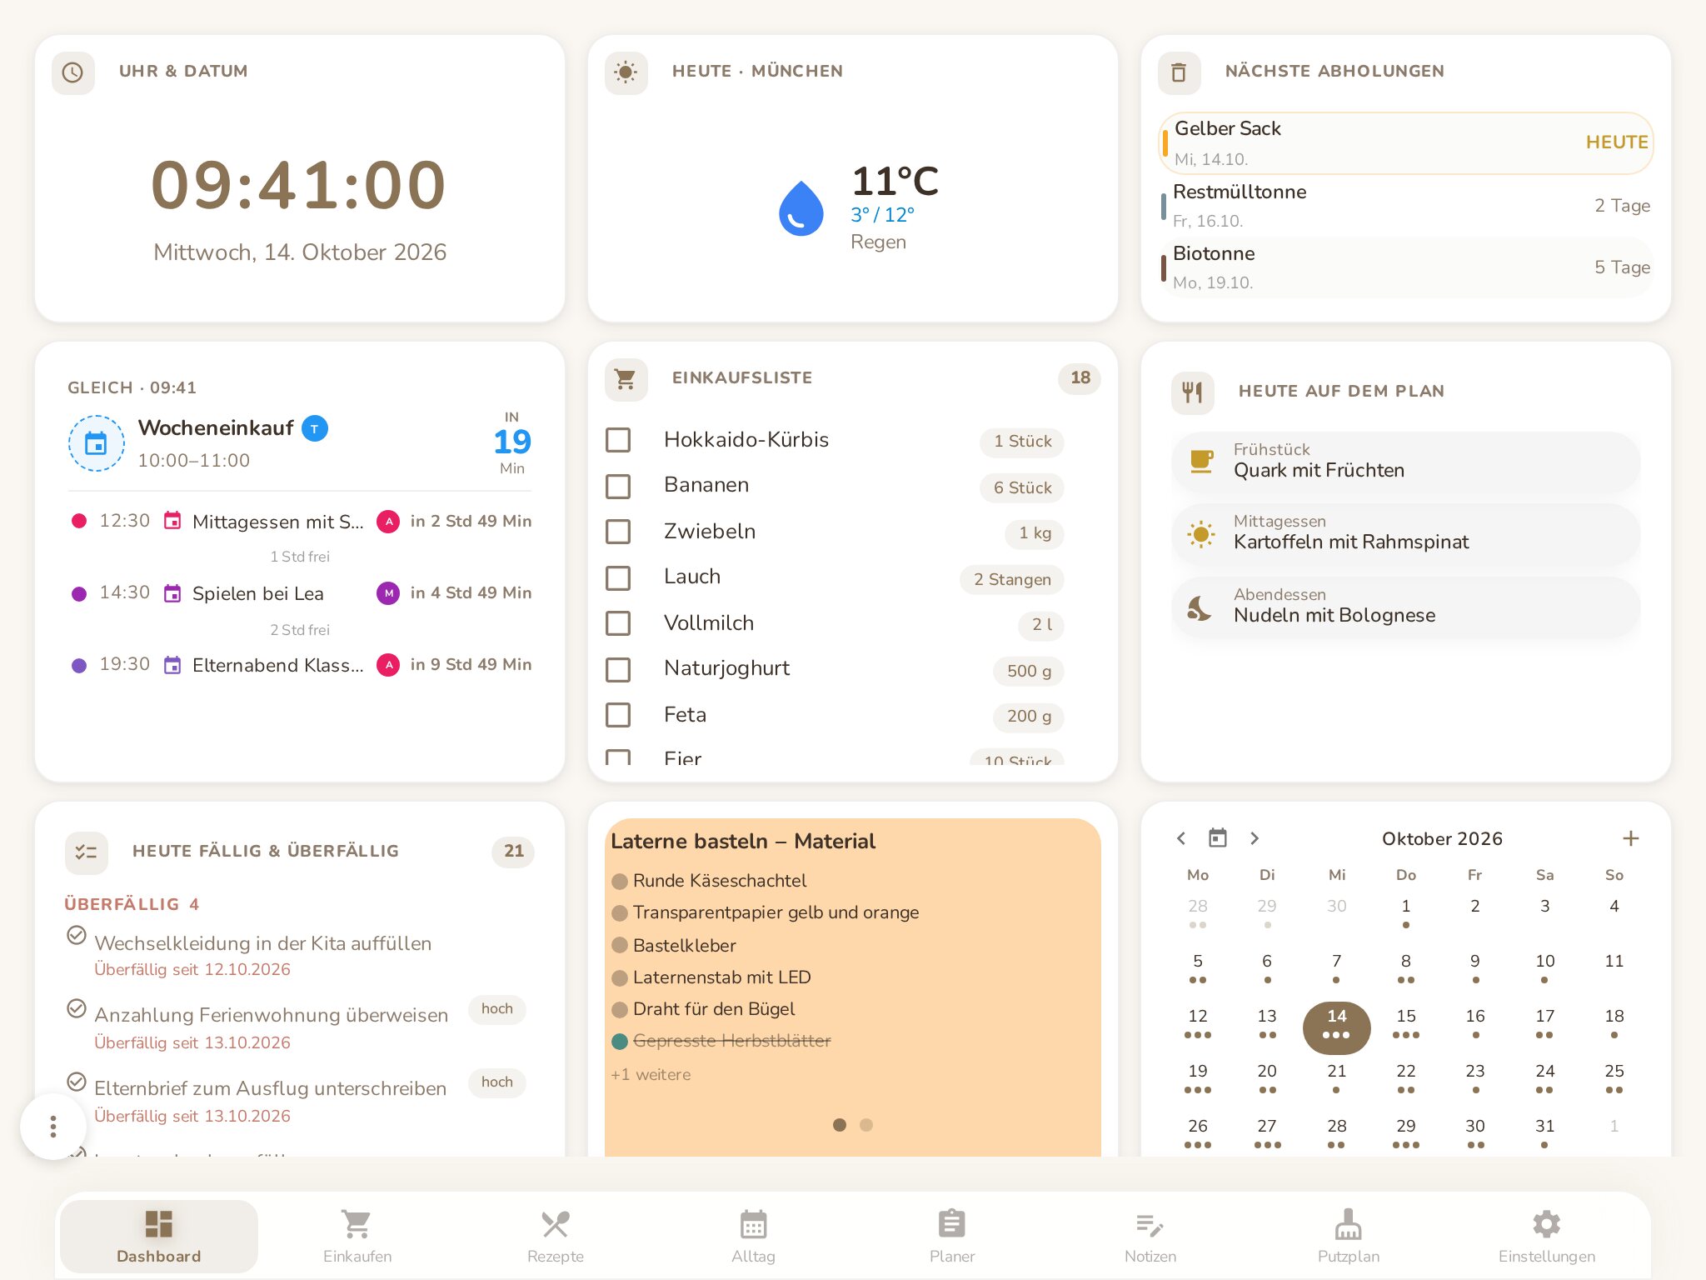Click the shopping cart Einkaufsliste icon
Image resolution: width=1706 pixels, height=1280 pixels.
click(x=626, y=379)
